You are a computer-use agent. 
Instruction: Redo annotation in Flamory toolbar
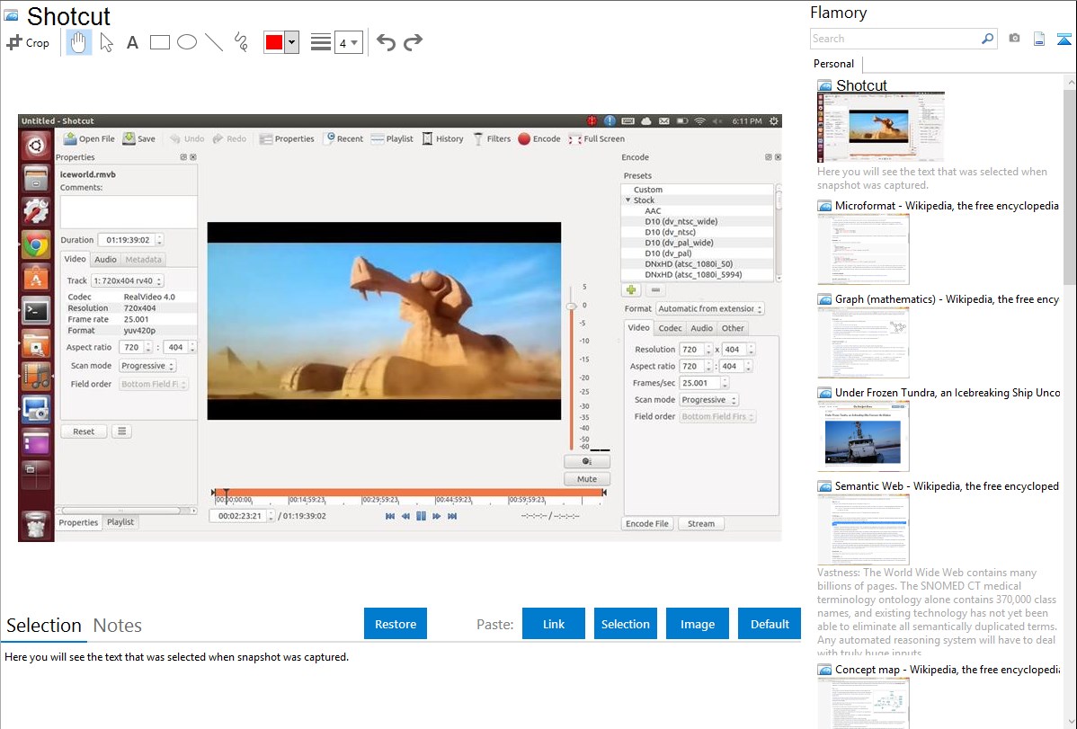tap(413, 42)
